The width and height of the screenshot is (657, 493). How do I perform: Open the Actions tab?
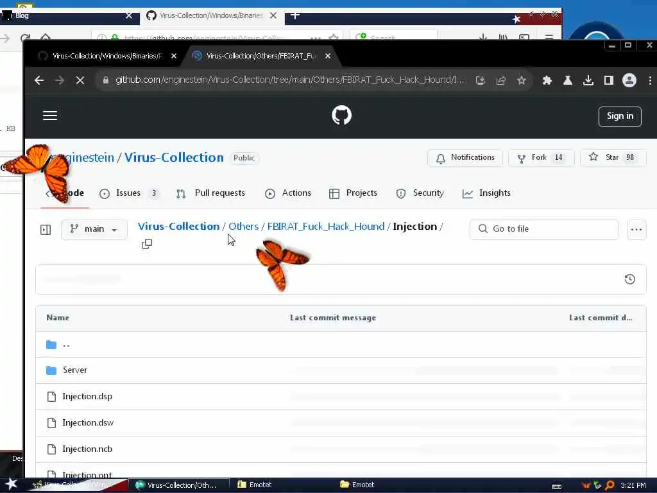(x=288, y=193)
